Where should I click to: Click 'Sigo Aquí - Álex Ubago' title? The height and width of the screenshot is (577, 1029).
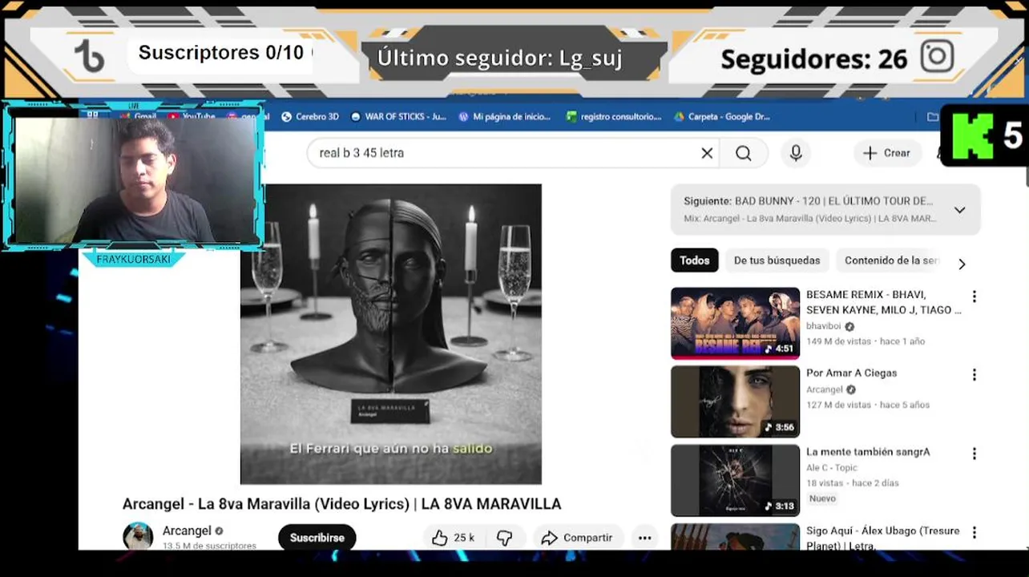point(882,538)
